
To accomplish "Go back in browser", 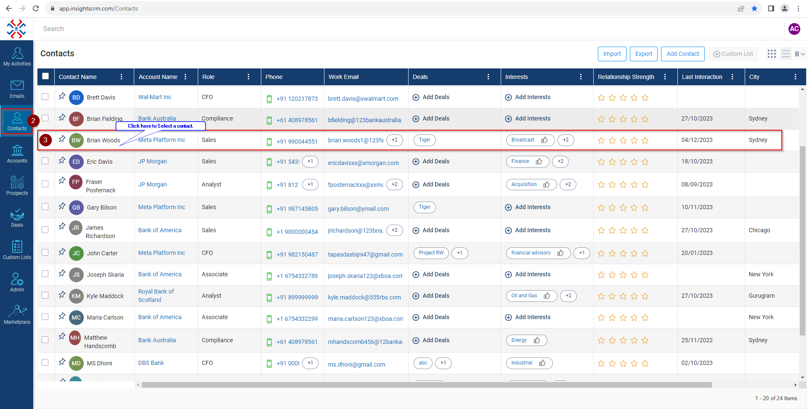I will tap(9, 8).
